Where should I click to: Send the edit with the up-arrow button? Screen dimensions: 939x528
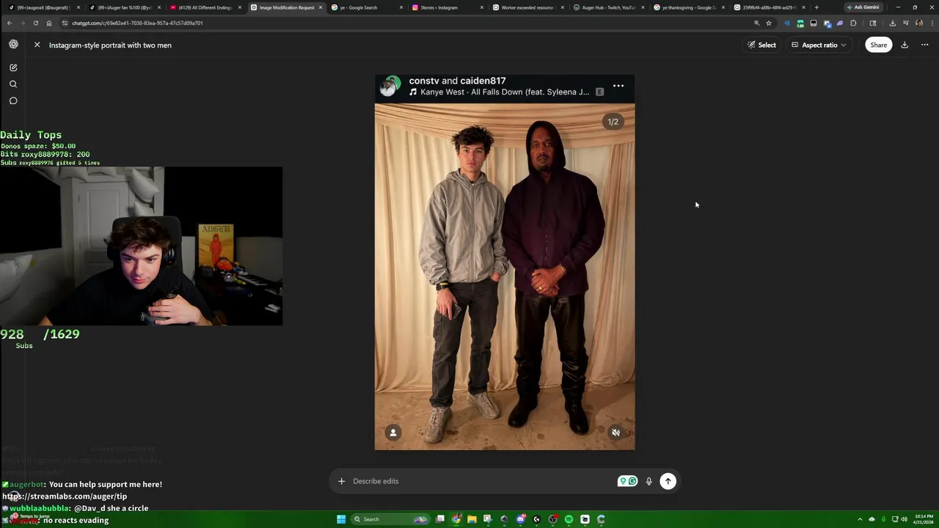pos(668,481)
